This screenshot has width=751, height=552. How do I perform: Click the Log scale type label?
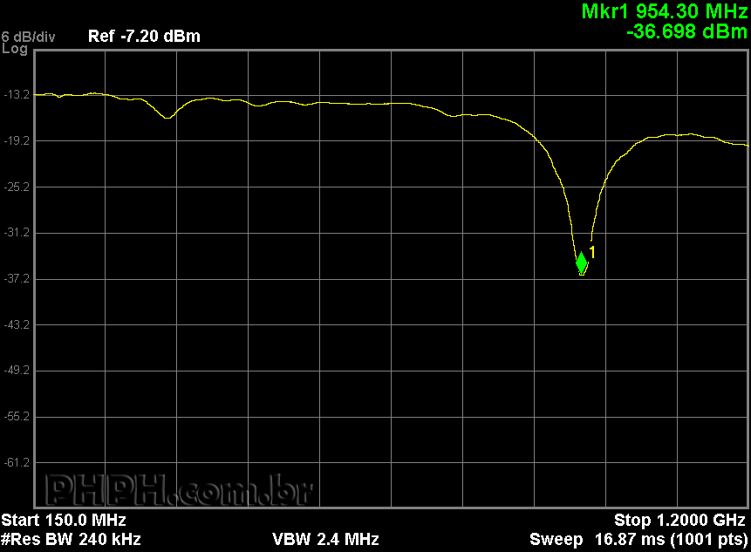pyautogui.click(x=14, y=48)
